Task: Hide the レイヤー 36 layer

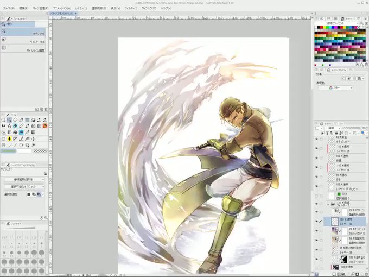Action: (x=316, y=250)
